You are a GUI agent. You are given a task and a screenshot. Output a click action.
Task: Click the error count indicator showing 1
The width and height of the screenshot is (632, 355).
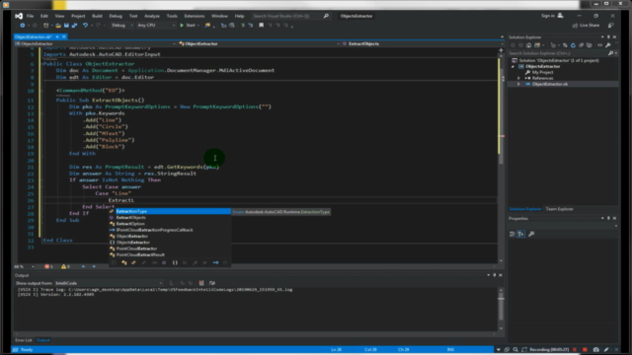point(48,266)
